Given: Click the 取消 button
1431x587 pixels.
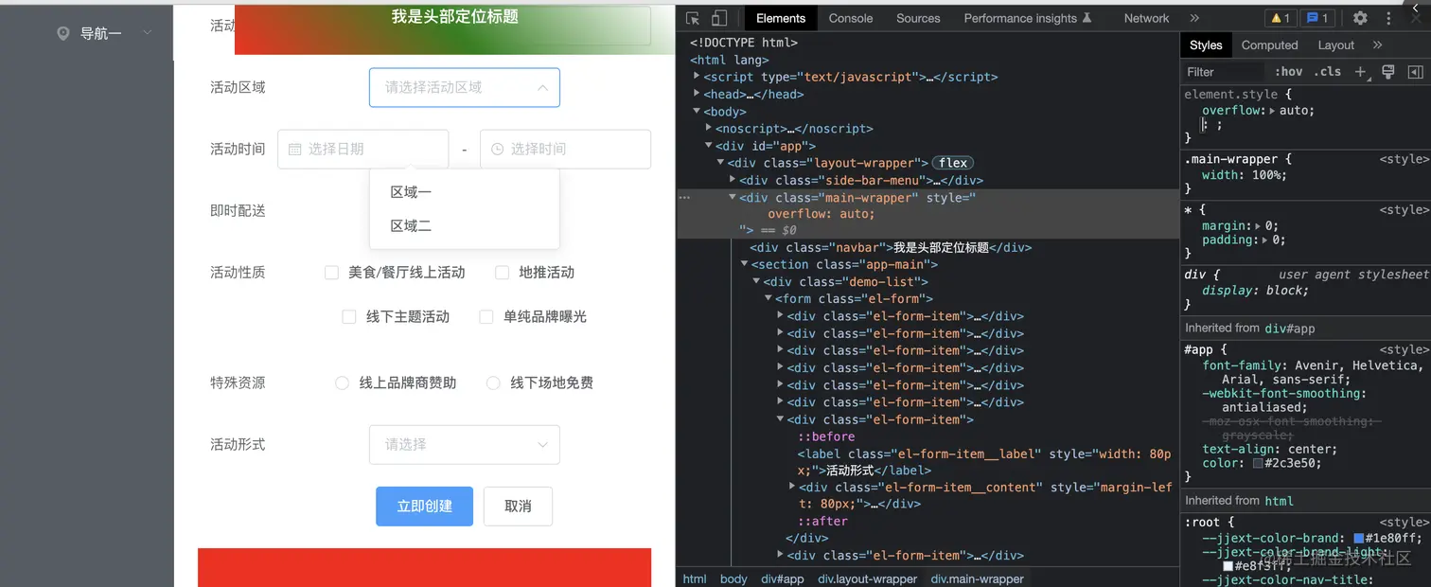Looking at the screenshot, I should [518, 507].
